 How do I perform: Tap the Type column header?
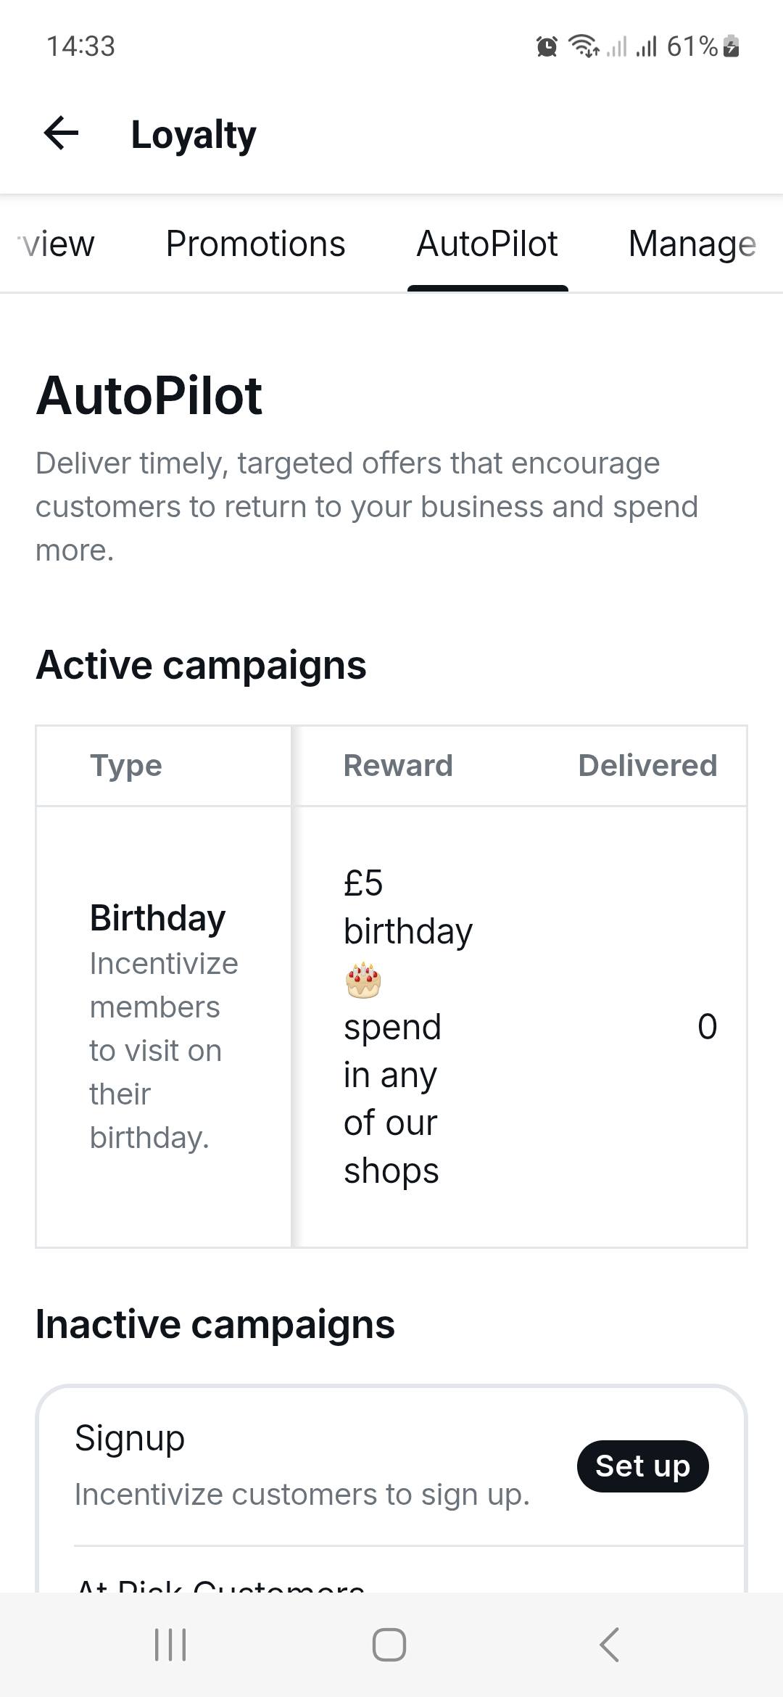tap(126, 766)
